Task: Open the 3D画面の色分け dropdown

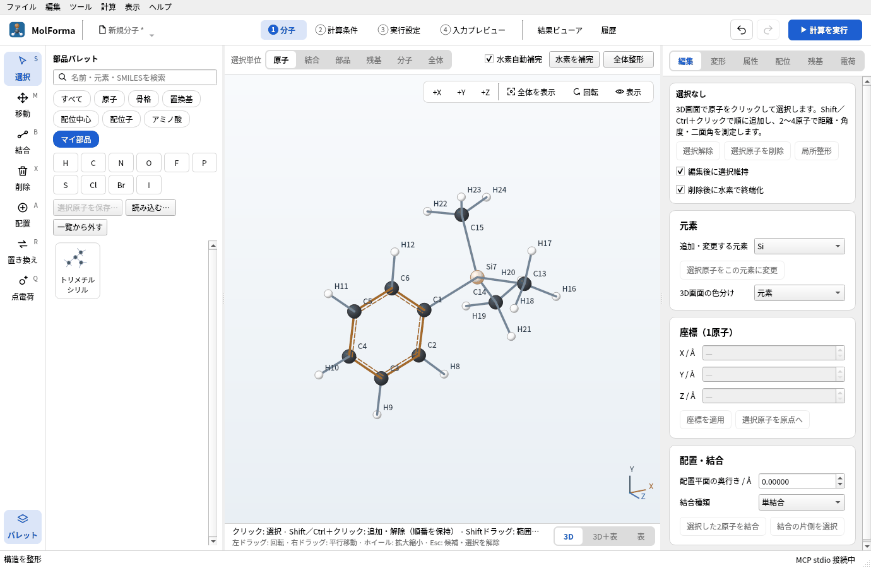Action: pos(800,293)
